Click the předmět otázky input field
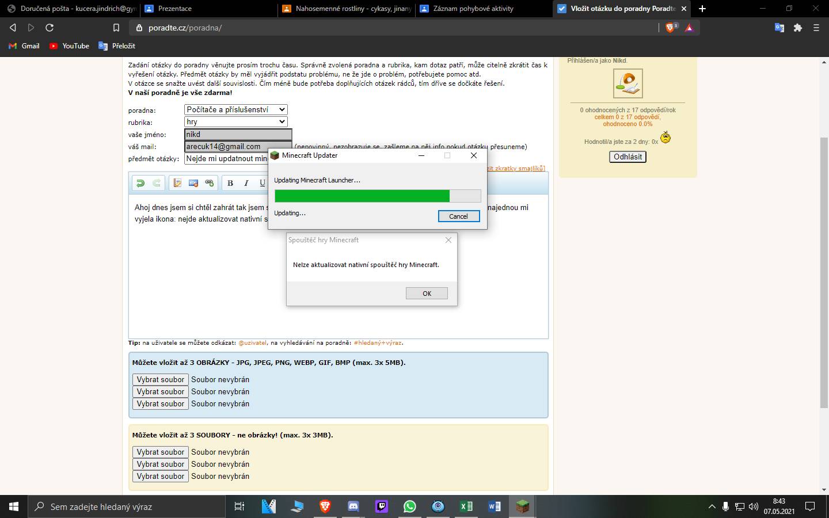829x518 pixels. click(x=227, y=158)
